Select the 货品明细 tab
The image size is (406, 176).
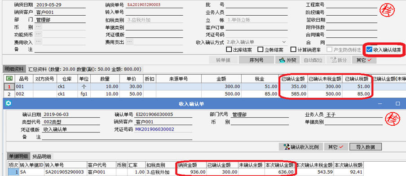coord(42,156)
